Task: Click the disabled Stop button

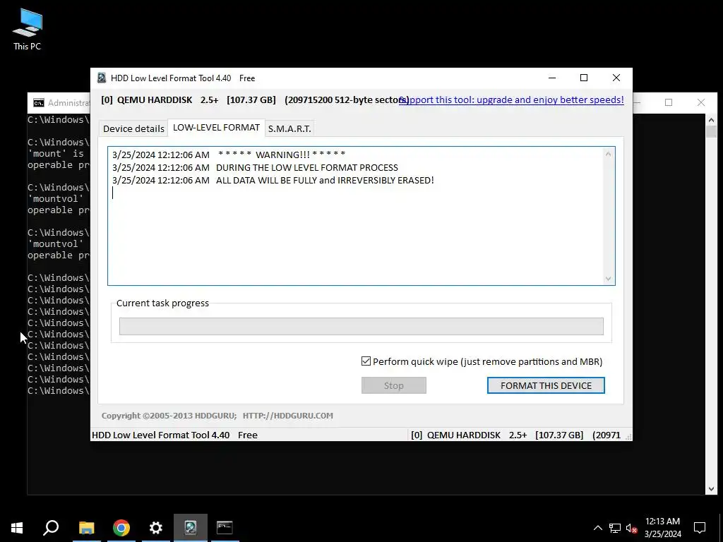Action: point(394,385)
